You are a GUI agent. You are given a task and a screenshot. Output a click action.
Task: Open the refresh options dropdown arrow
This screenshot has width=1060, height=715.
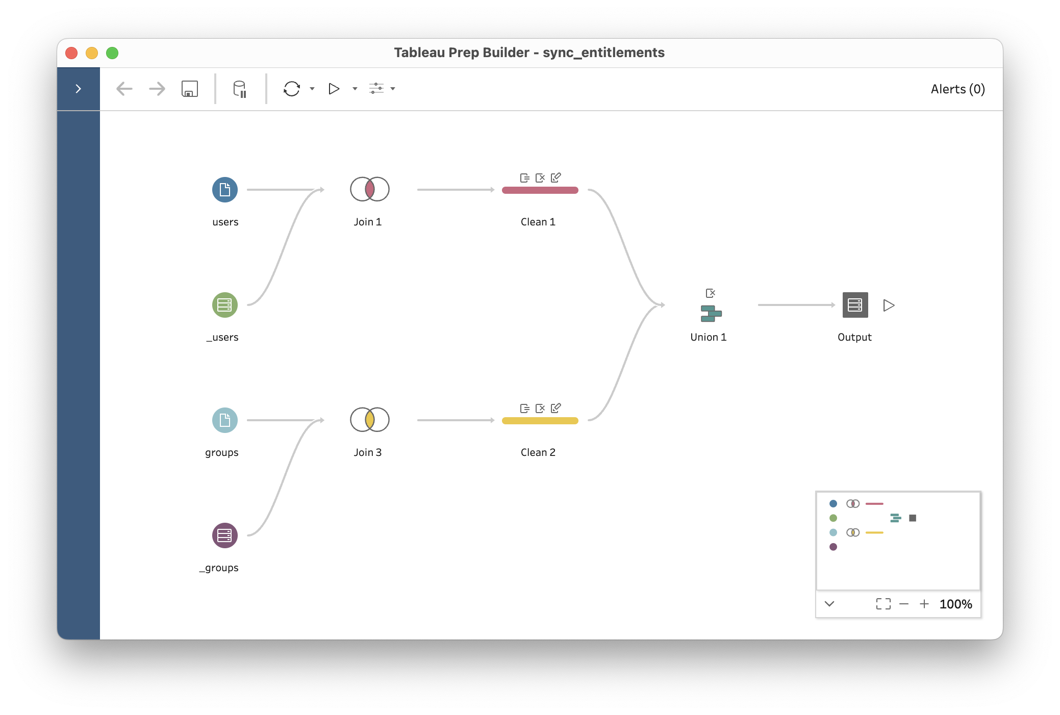tap(312, 89)
